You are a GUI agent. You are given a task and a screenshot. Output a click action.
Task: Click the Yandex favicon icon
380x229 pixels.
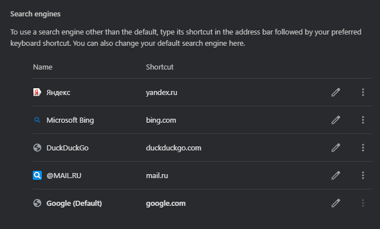(x=37, y=92)
